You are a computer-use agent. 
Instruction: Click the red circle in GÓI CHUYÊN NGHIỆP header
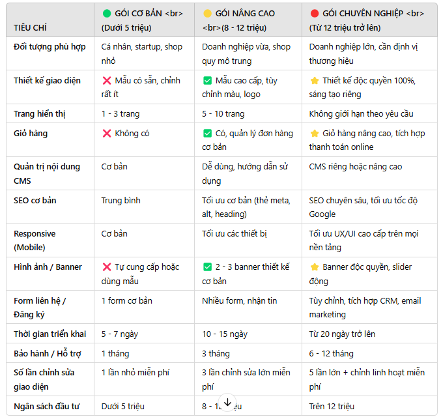pyautogui.click(x=314, y=13)
